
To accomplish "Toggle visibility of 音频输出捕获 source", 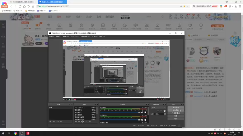I will point(93,117).
